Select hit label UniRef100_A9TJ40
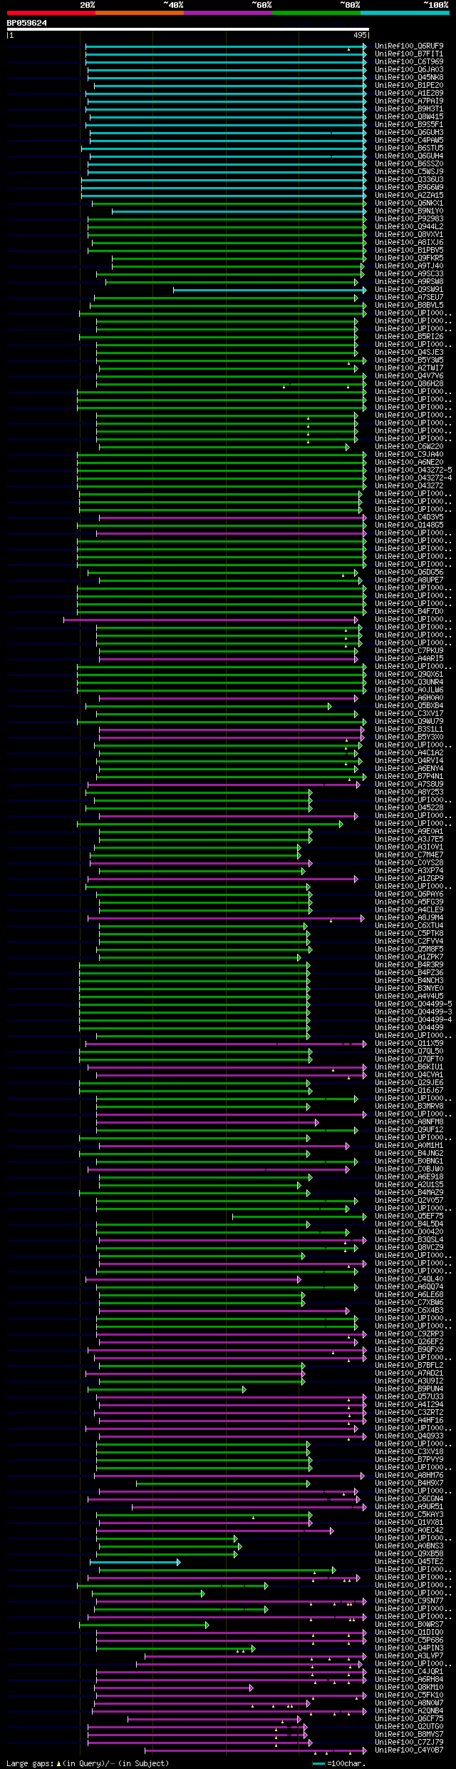456x1769 pixels. pyautogui.click(x=409, y=266)
